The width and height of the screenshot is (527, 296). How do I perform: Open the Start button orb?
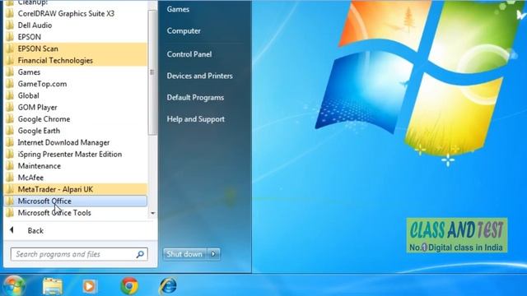14,285
